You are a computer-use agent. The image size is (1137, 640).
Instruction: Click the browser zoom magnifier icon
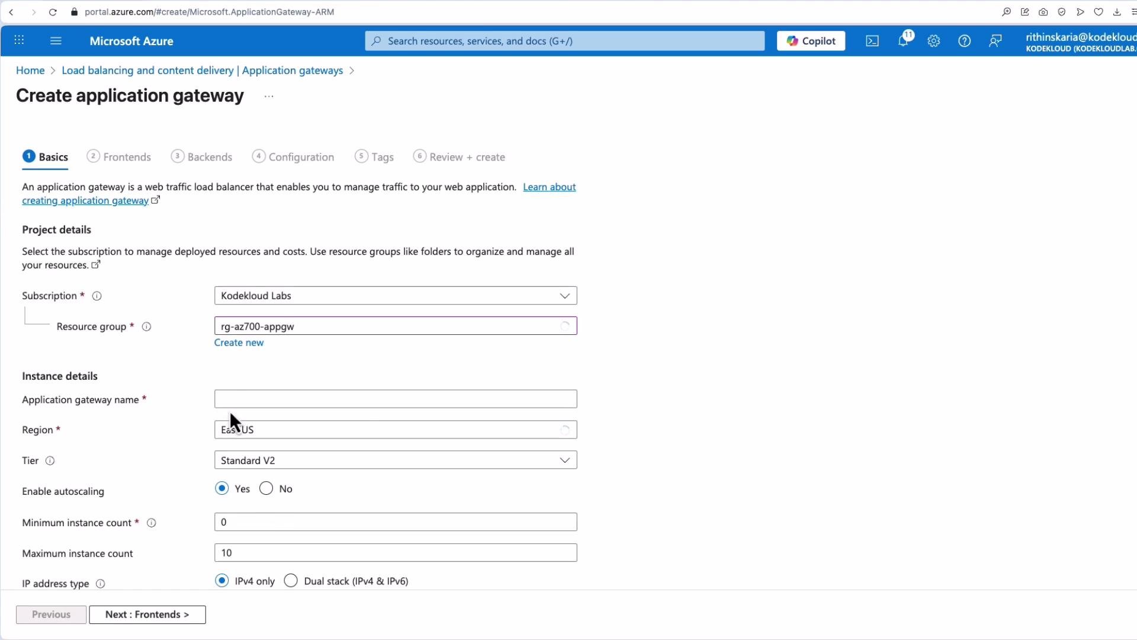point(1006,12)
